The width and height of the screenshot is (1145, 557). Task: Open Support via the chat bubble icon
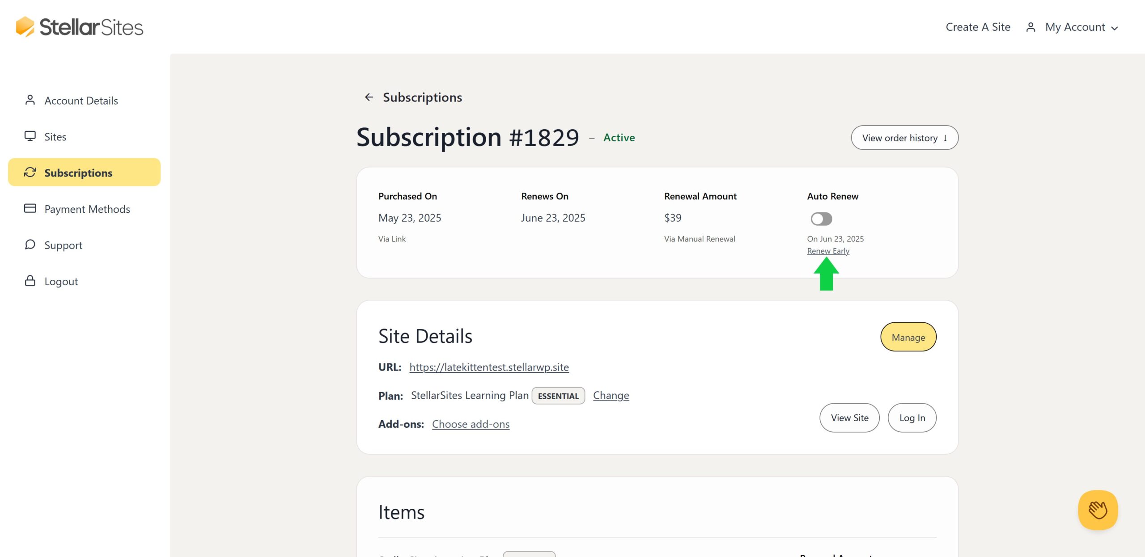(x=30, y=245)
